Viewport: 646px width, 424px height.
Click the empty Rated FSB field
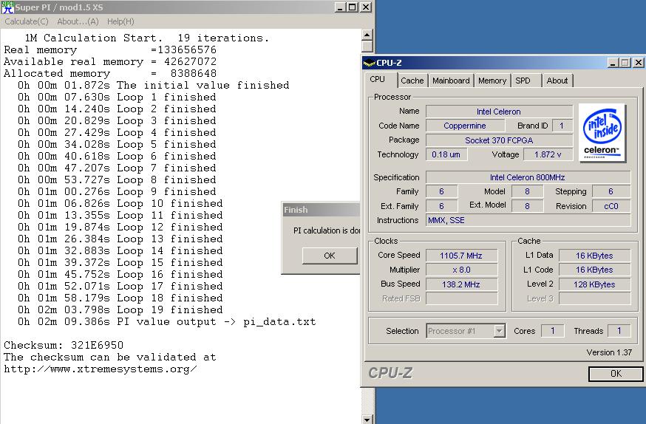(461, 299)
